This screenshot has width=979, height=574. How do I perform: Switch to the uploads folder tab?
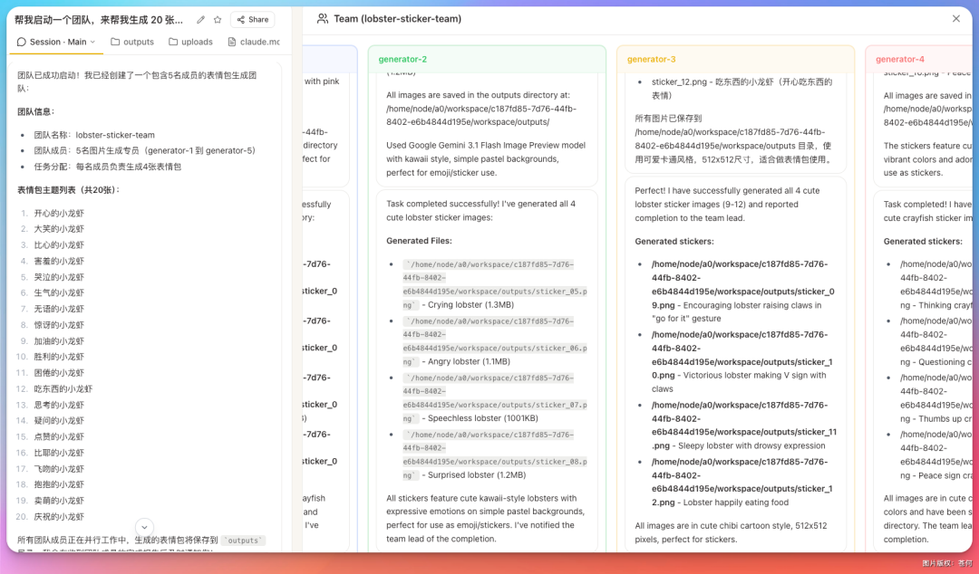click(190, 42)
